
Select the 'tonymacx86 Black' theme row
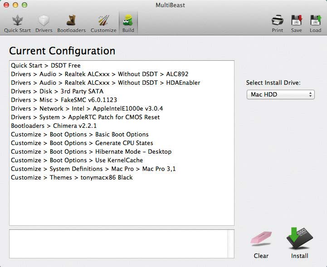click(x=122, y=177)
